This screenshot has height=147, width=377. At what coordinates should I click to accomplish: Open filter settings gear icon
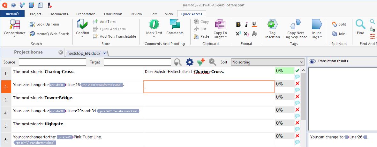190,62
